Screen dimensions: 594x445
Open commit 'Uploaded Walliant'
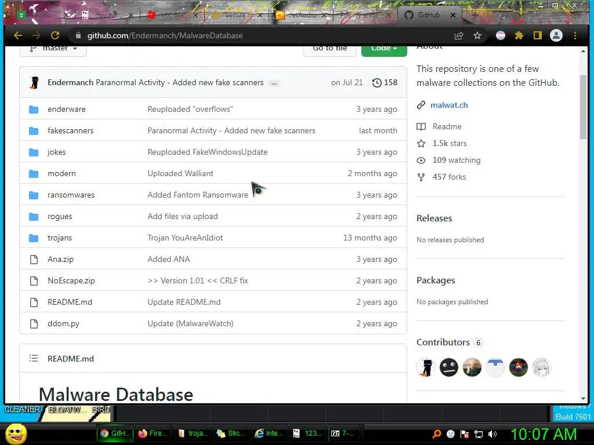(180, 174)
